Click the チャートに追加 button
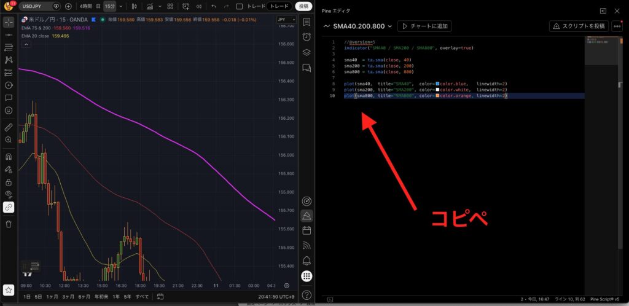Image resolution: width=629 pixels, height=306 pixels. pyautogui.click(x=425, y=26)
